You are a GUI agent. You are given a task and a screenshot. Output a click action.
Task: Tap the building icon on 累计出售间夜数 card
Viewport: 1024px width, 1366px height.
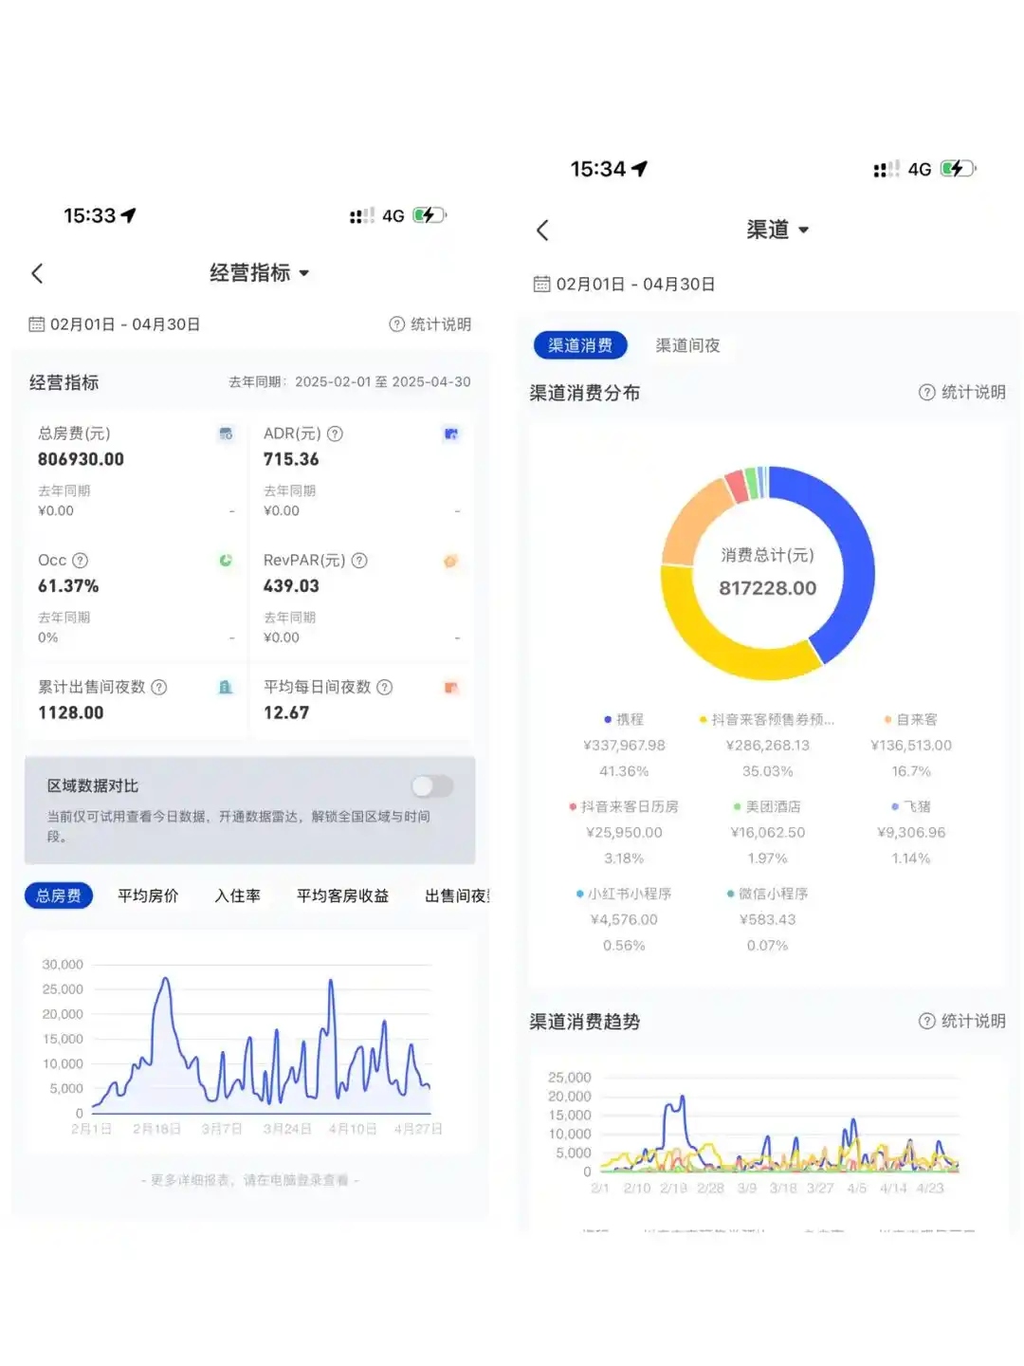[226, 687]
